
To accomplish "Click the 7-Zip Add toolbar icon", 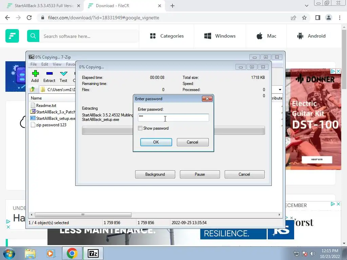I will tap(35, 76).
